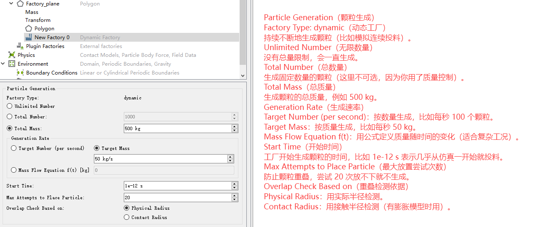The height and width of the screenshot is (227, 558).
Task: Click the green Physics icon
Action: click(12, 55)
